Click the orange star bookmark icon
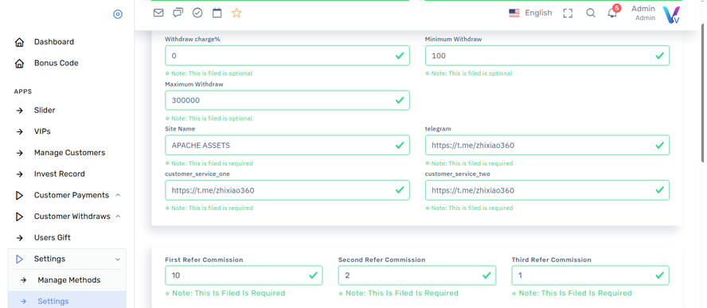This screenshot has height=308, width=707. coord(236,13)
